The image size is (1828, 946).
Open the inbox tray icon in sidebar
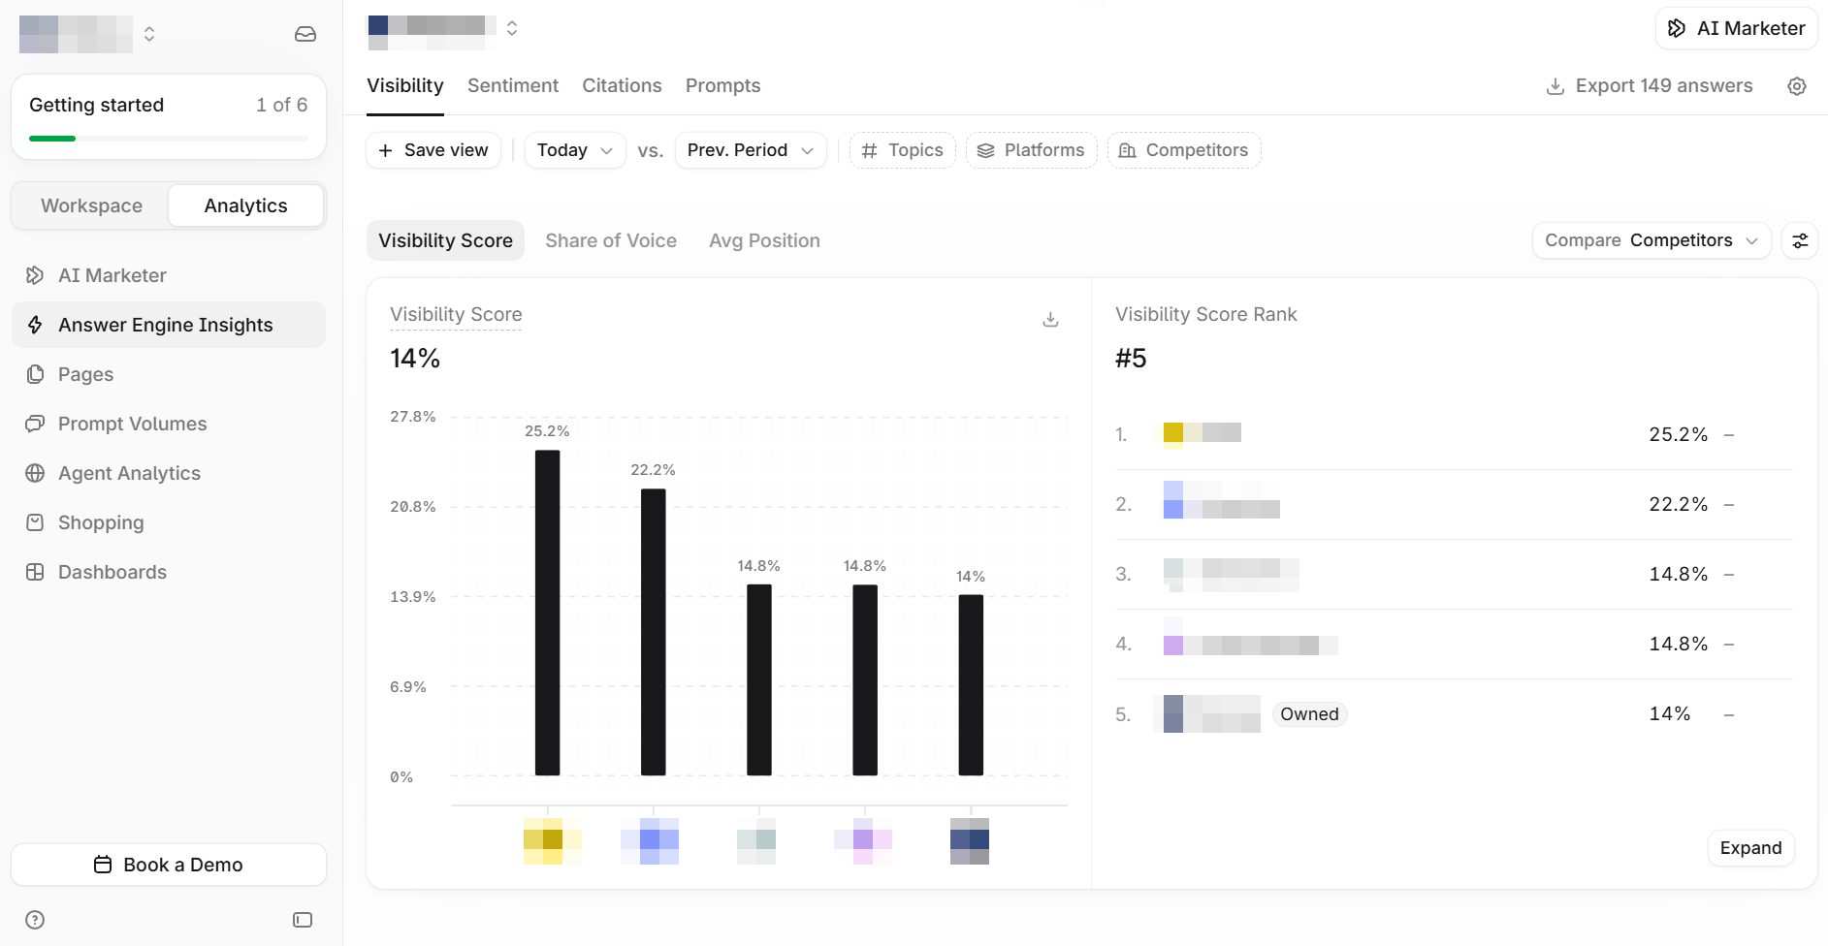click(x=305, y=34)
